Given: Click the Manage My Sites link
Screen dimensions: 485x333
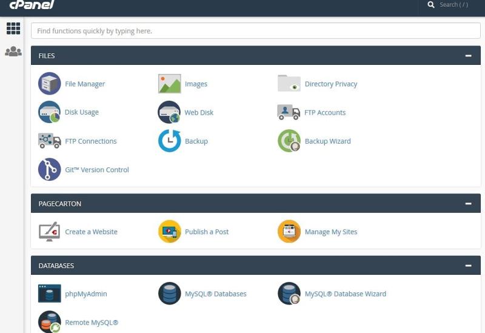Looking at the screenshot, I should [331, 232].
